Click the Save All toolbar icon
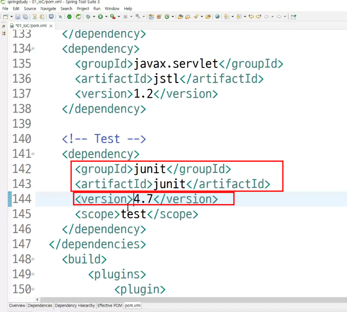 pyautogui.click(x=25, y=17)
